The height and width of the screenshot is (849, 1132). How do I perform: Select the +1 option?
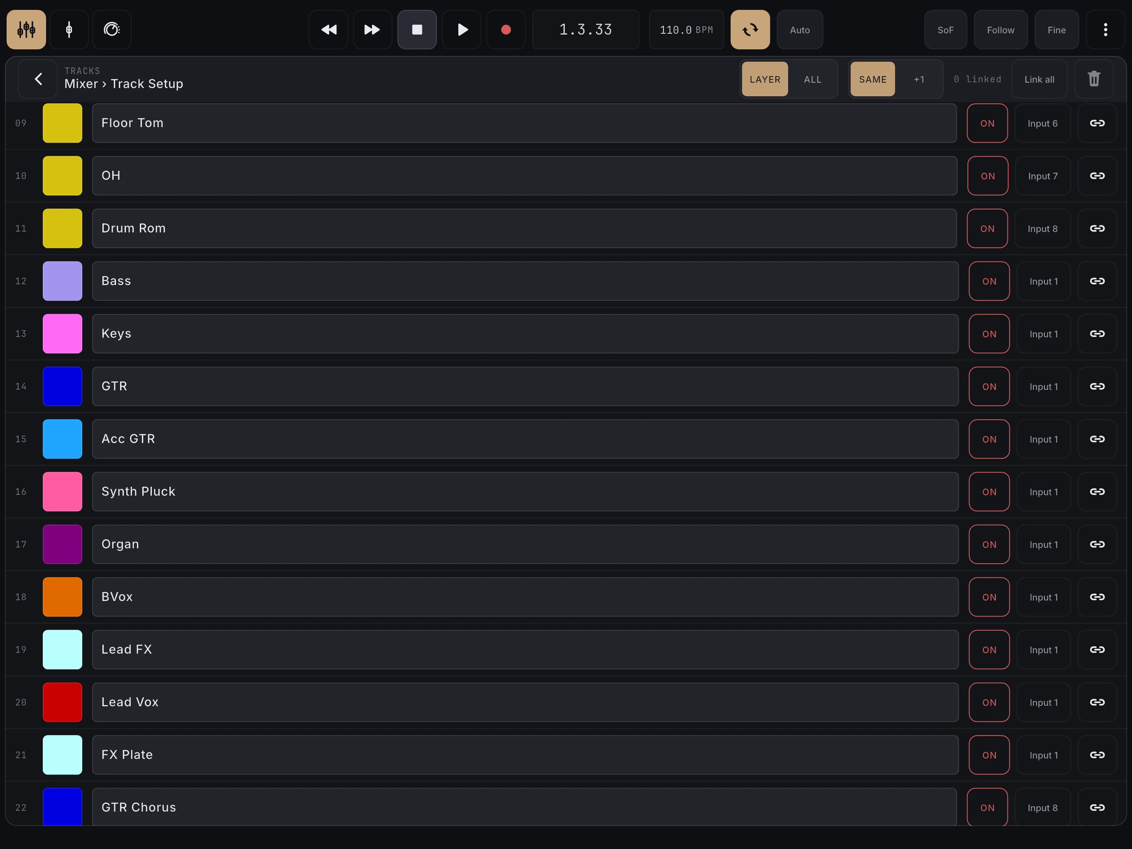click(919, 79)
